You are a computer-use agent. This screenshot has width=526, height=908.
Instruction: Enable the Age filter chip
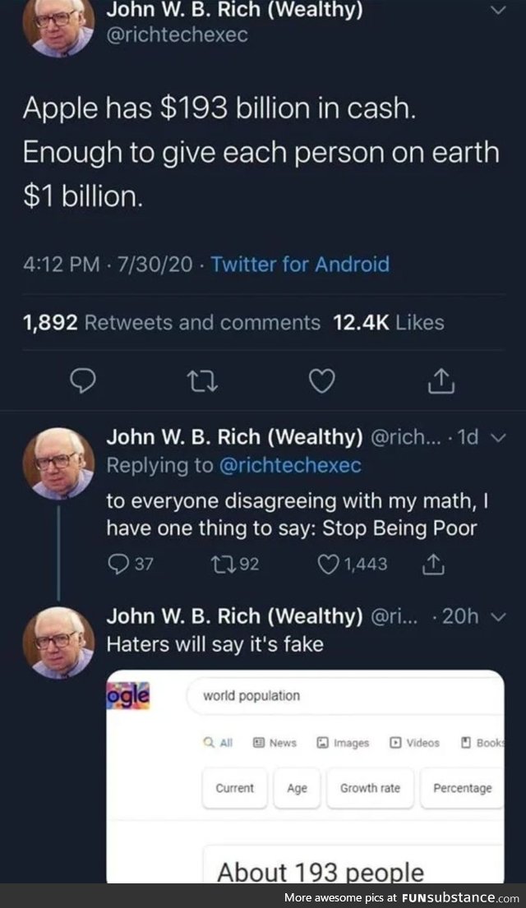pos(297,788)
